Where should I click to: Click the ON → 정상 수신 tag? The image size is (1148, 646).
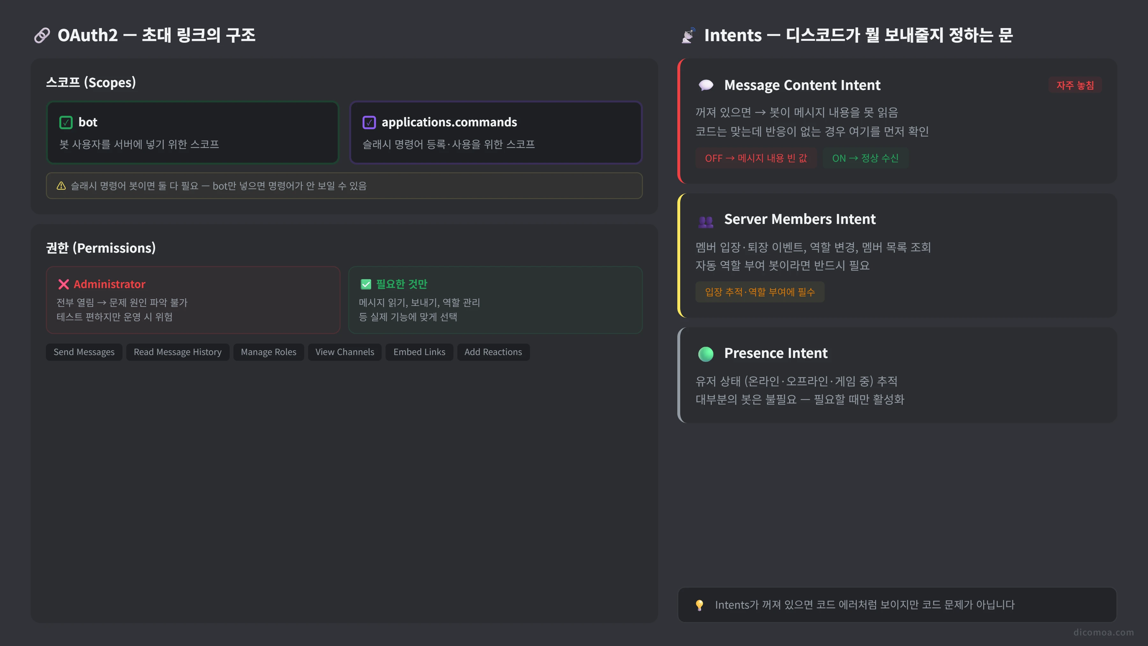point(865,158)
